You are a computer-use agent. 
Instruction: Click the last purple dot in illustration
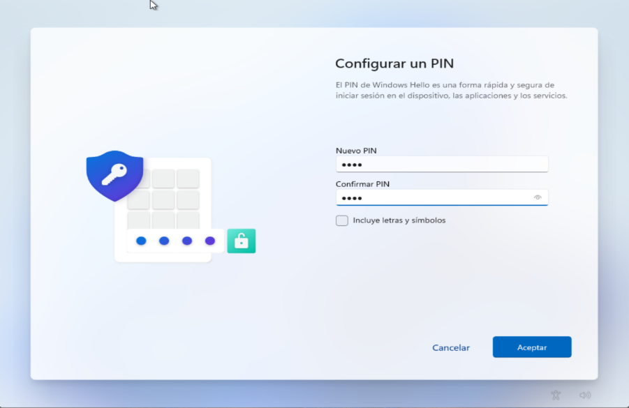click(x=210, y=241)
